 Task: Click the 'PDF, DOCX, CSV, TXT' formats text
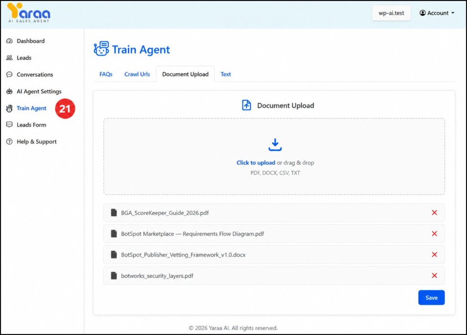click(x=275, y=173)
